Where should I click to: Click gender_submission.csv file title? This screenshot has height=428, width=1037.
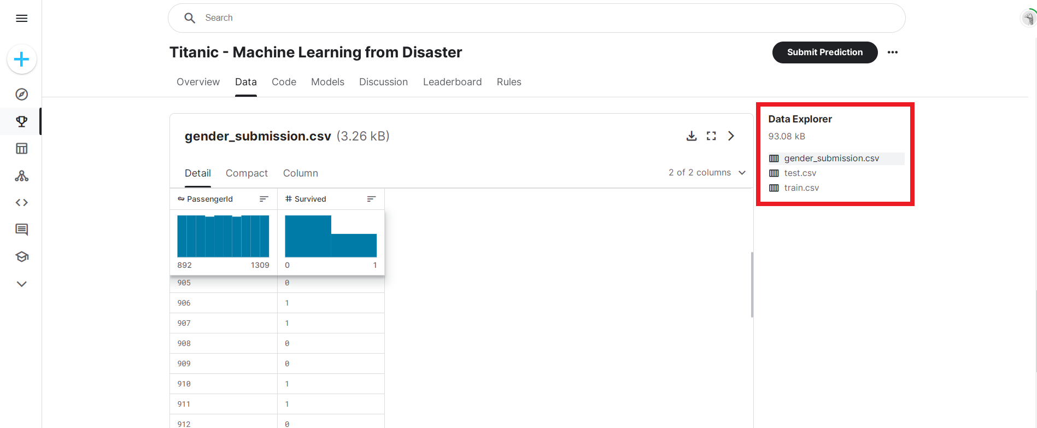258,136
